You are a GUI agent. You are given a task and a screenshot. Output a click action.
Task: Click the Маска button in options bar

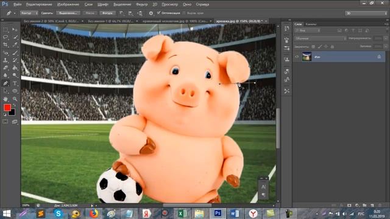(90, 13)
